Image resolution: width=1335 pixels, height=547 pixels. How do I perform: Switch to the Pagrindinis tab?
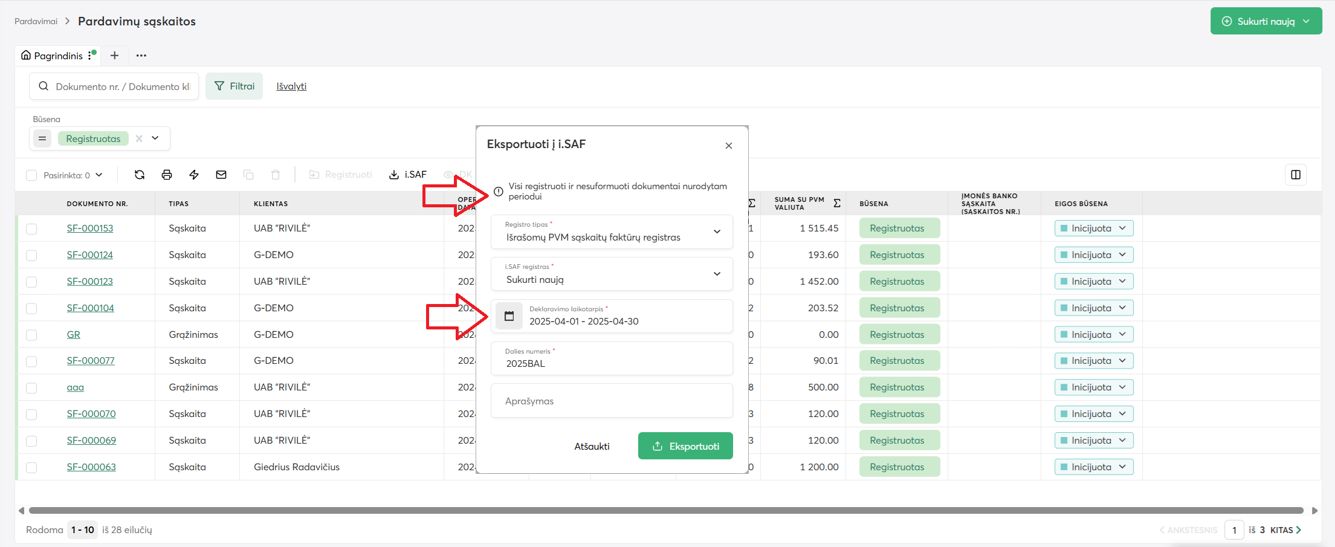(x=53, y=56)
